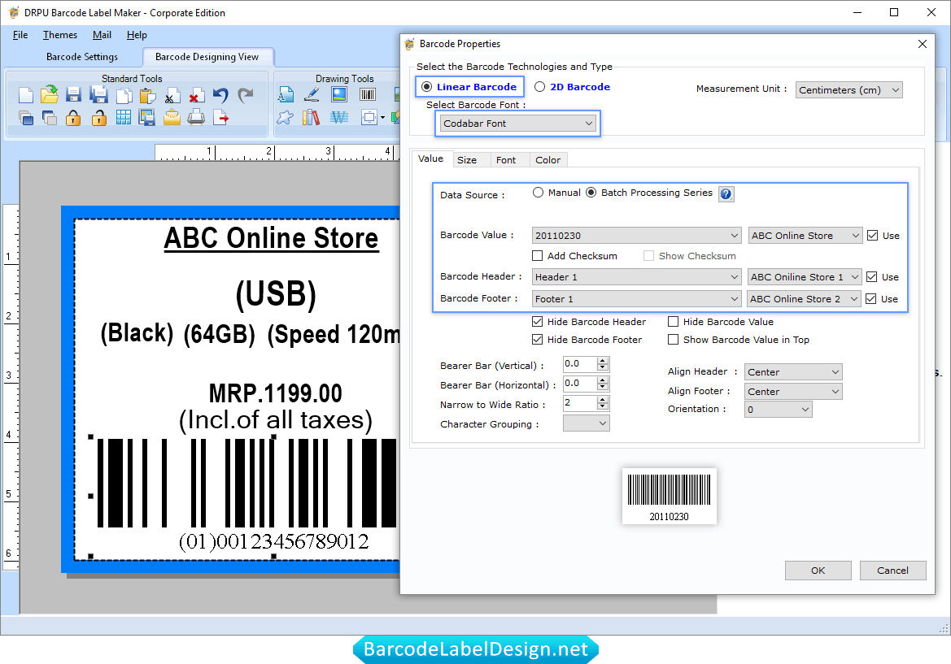Image resolution: width=951 pixels, height=664 pixels.
Task: Uncheck Hide Barcode Header
Action: coord(538,322)
